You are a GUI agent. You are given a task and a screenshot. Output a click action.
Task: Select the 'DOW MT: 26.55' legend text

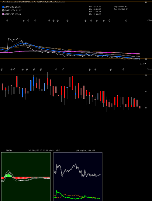(13, 11)
